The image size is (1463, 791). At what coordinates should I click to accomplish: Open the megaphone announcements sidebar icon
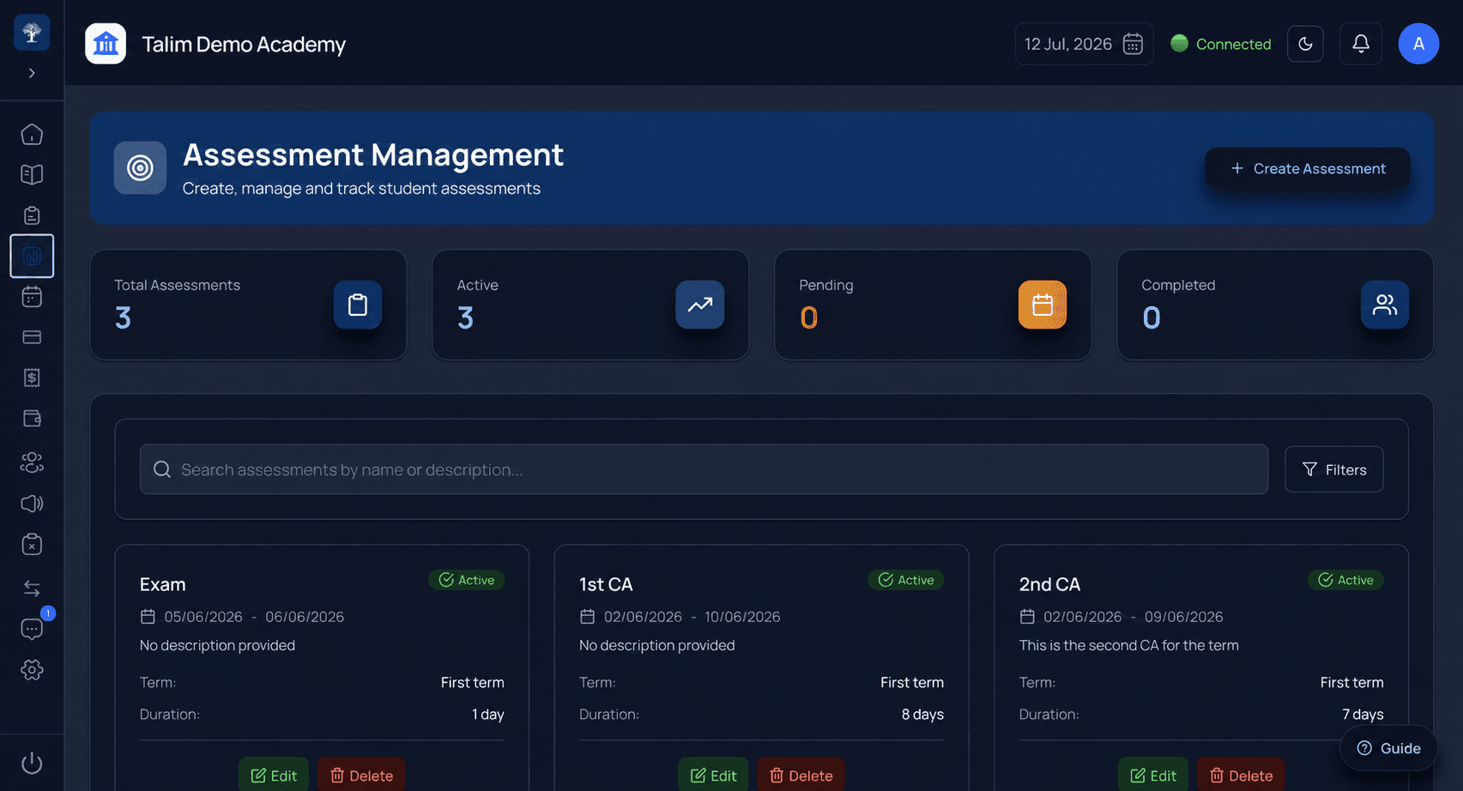pos(32,504)
